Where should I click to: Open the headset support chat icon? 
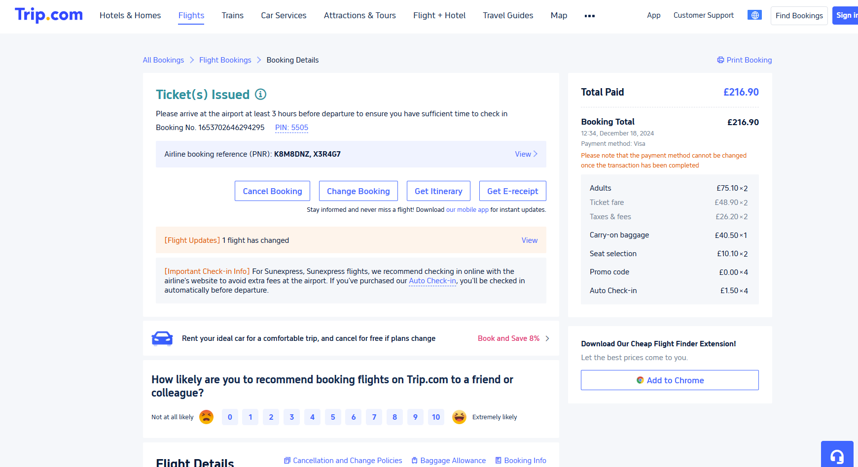click(837, 456)
